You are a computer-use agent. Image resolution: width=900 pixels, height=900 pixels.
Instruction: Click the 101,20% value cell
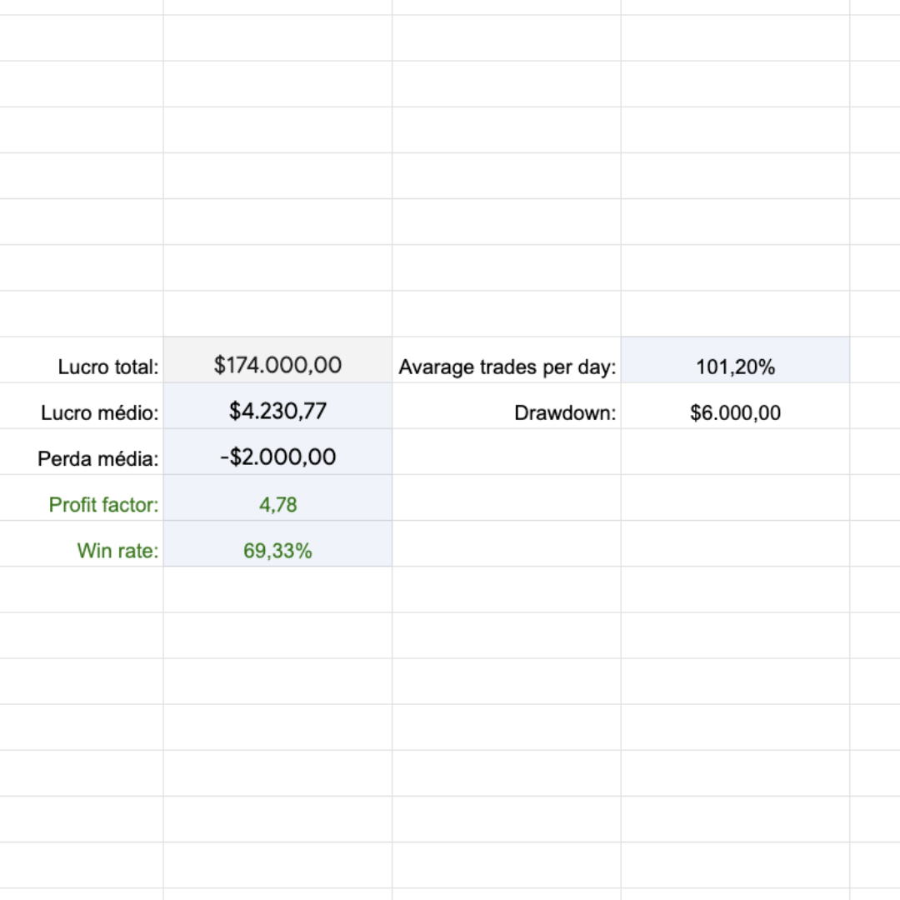coord(735,367)
